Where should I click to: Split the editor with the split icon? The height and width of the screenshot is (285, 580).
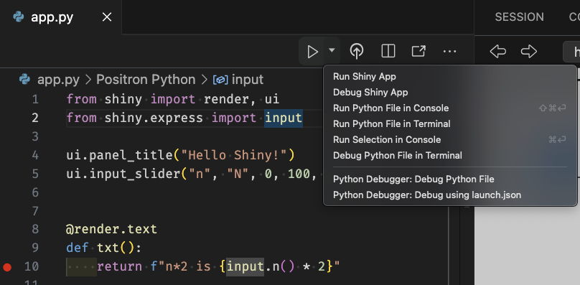coord(388,51)
